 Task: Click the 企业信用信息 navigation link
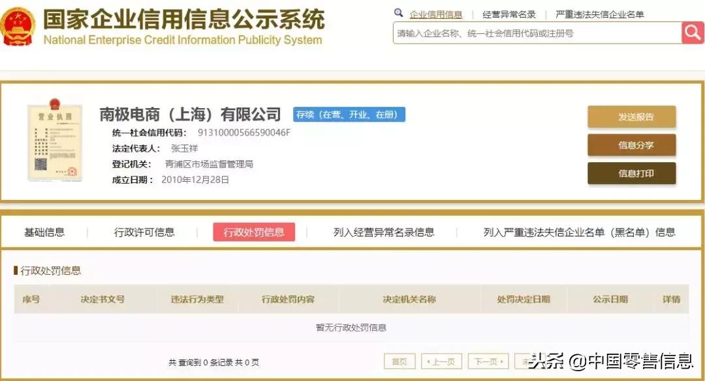click(435, 12)
